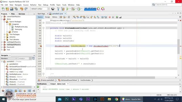The height and width of the screenshot is (102, 182).
Task: Click the globe browser icon in toolbar
Action: (53, 9)
